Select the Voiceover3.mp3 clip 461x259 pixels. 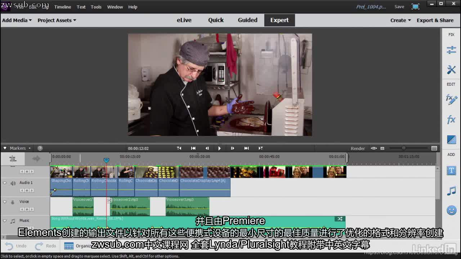(187, 206)
